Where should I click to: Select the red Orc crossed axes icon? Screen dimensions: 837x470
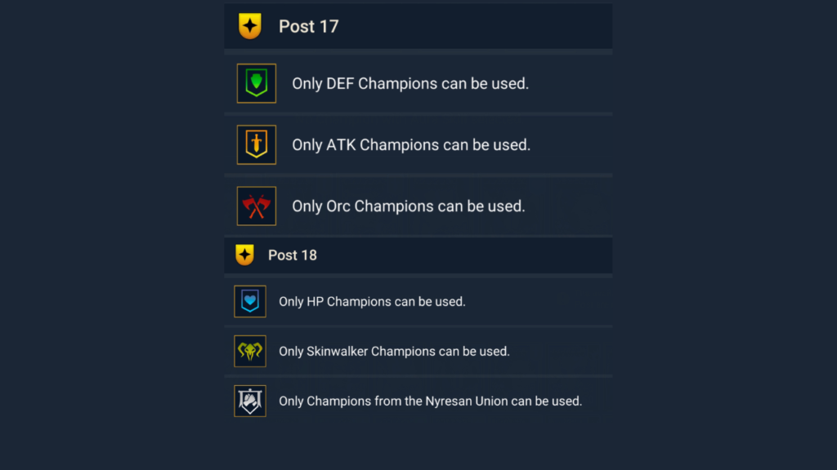pyautogui.click(x=257, y=206)
